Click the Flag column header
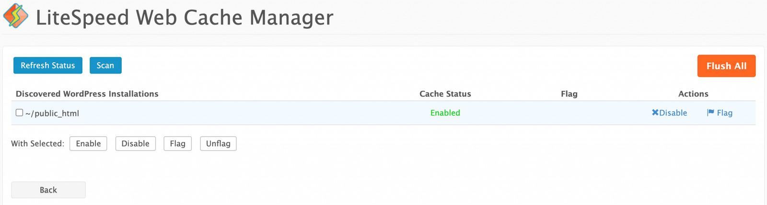The image size is (767, 205). point(569,94)
